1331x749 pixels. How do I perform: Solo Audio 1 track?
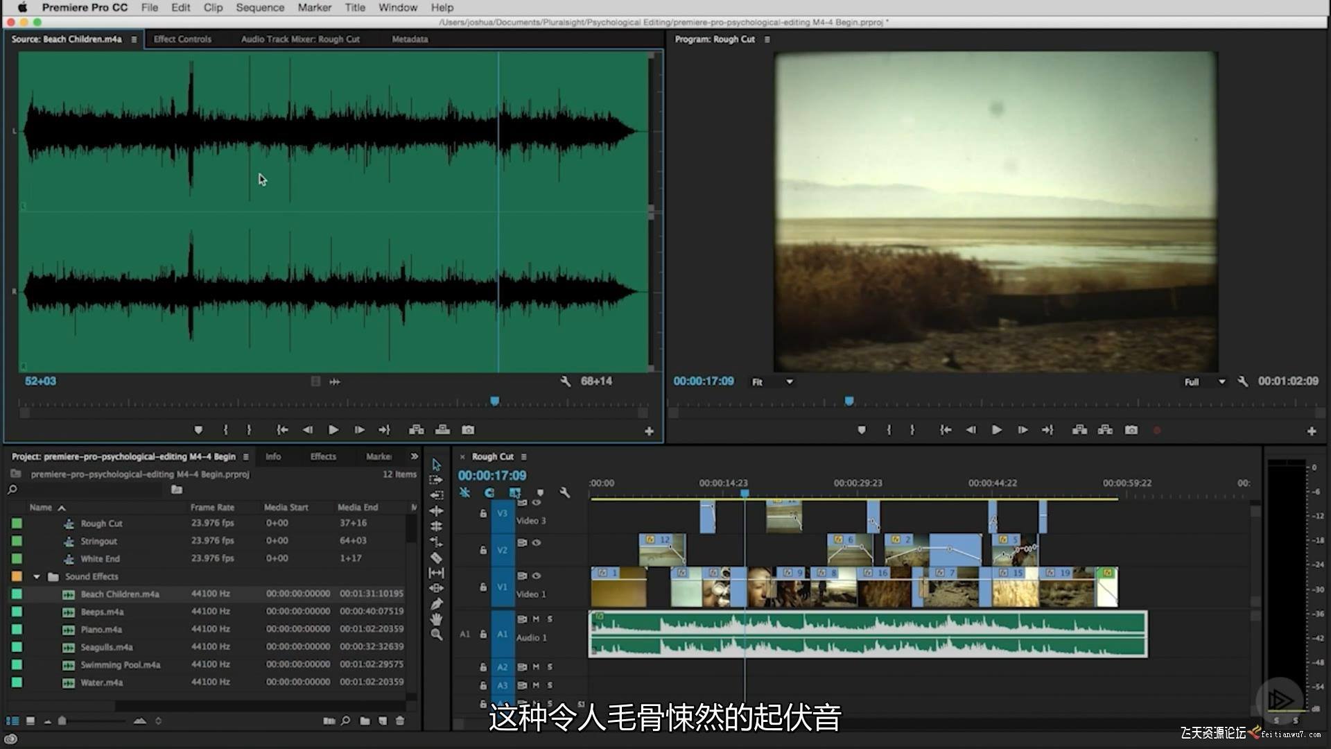pyautogui.click(x=550, y=619)
